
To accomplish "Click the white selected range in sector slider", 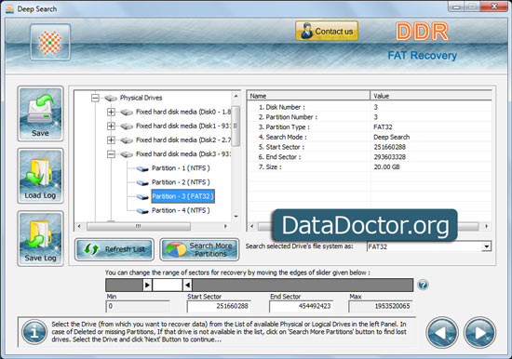I will (168, 286).
